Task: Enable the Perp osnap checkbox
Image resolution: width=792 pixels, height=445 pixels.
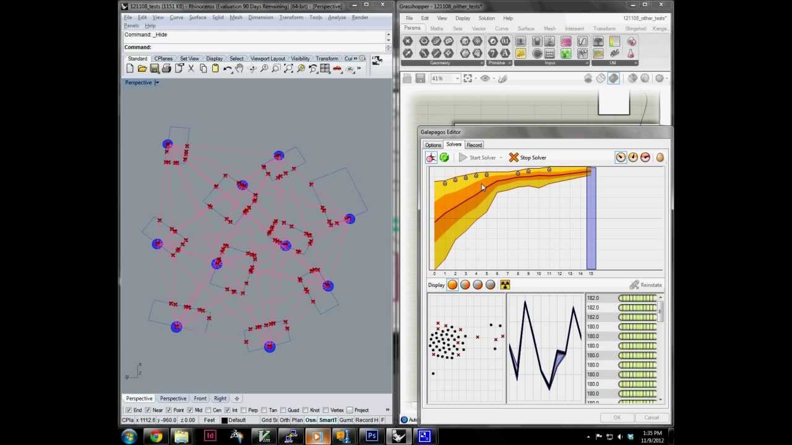Action: 245,410
